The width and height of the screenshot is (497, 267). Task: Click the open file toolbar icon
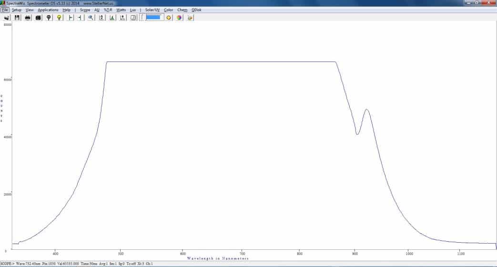7,18
